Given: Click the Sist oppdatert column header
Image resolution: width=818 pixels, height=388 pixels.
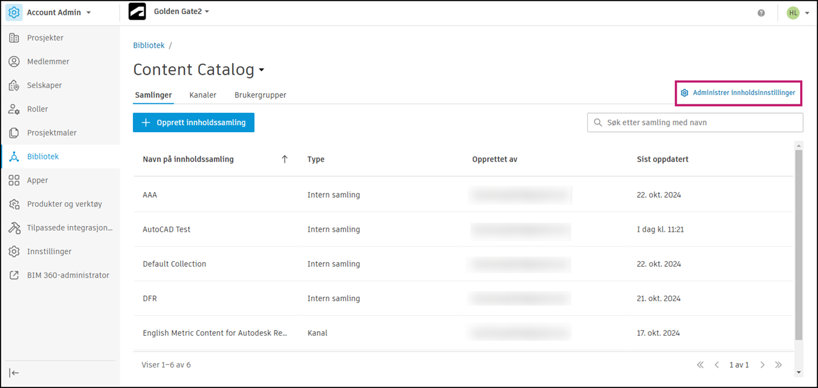Looking at the screenshot, I should pos(663,160).
